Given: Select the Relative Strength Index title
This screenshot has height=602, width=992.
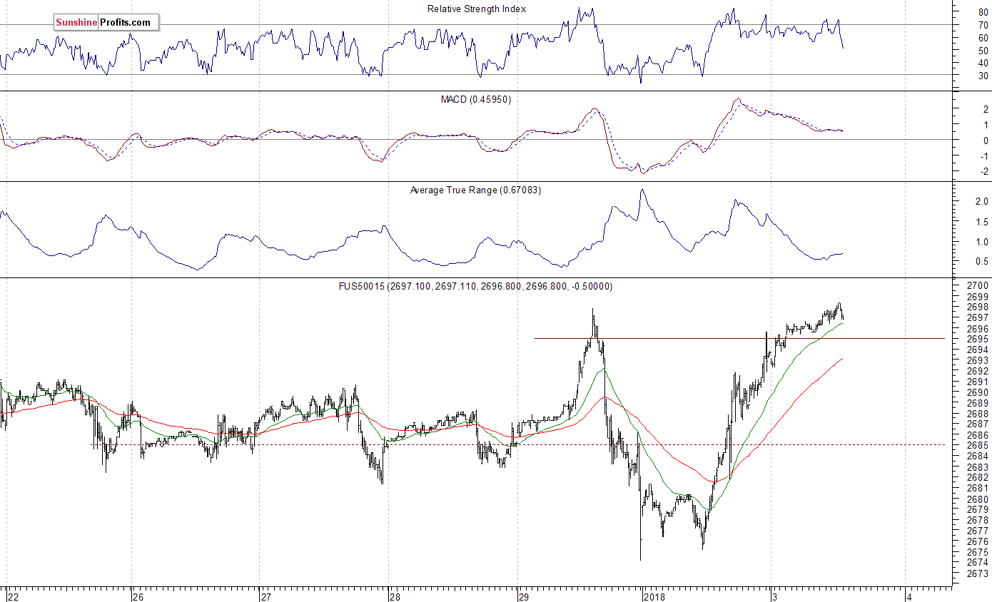Looking at the screenshot, I should (477, 9).
